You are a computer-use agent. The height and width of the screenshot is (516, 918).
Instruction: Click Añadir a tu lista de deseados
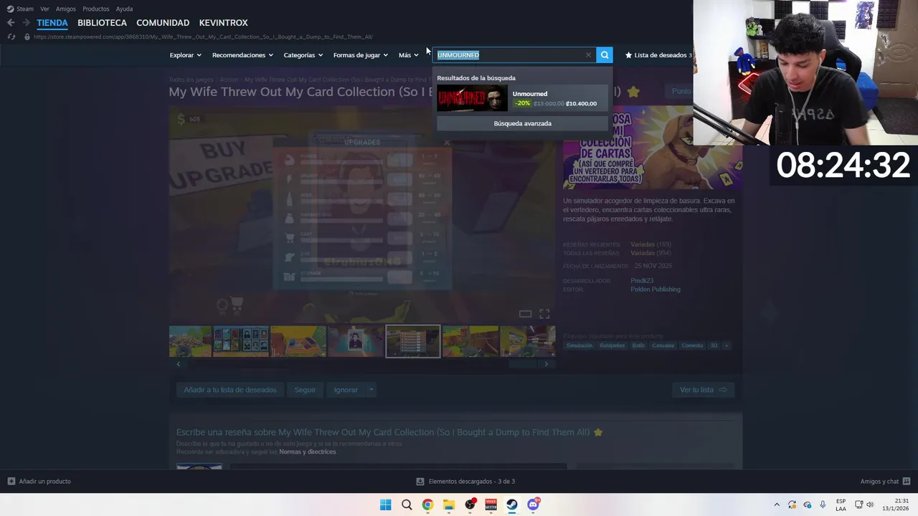(x=229, y=390)
